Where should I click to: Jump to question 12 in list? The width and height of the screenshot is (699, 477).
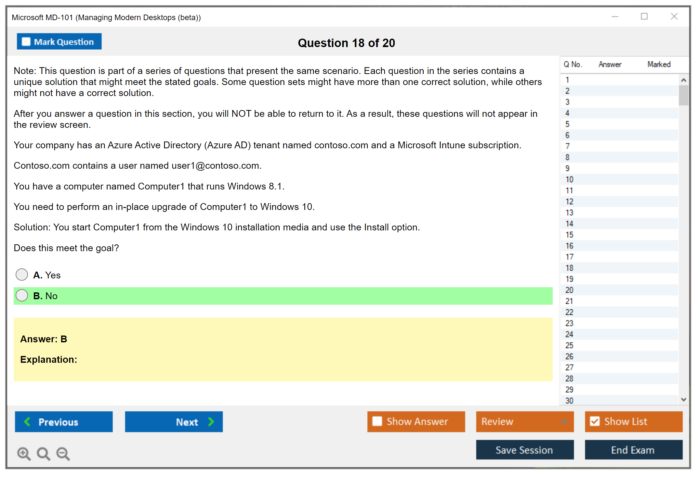[x=569, y=202]
